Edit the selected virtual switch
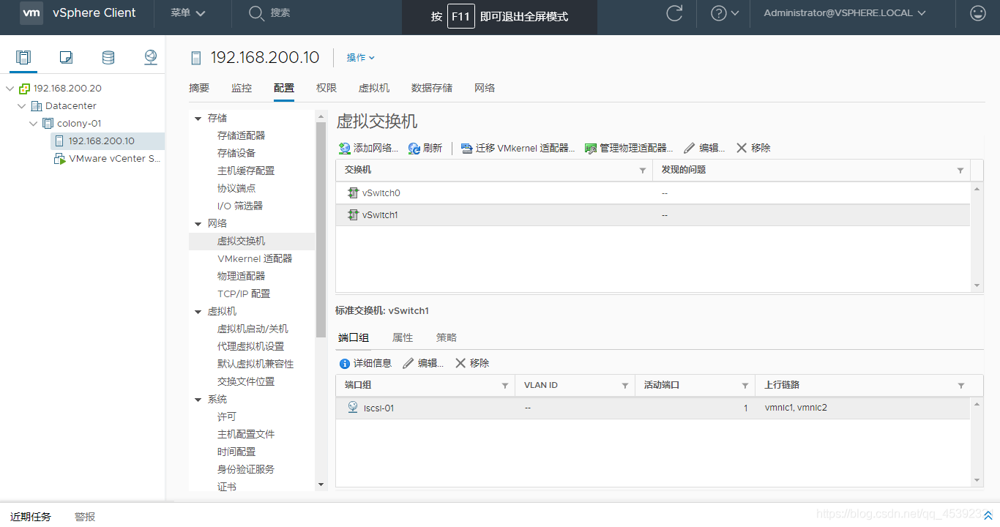 pos(704,148)
